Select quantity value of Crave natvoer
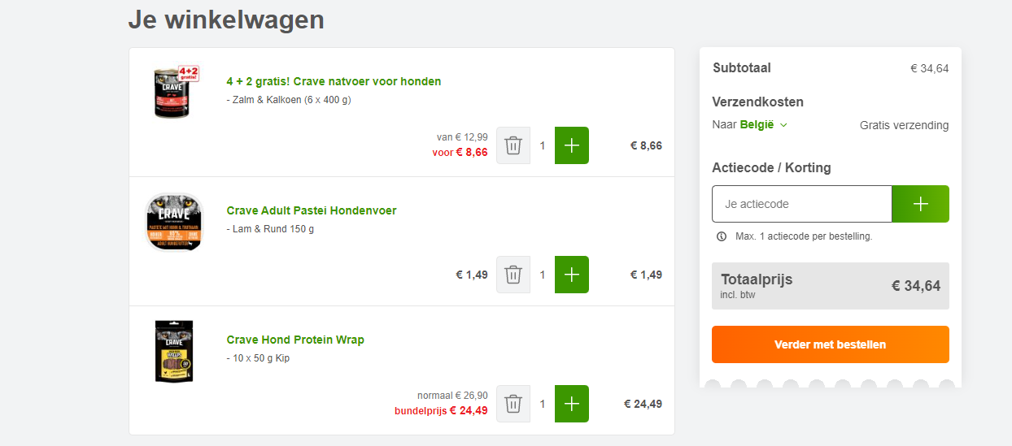Image resolution: width=1012 pixels, height=446 pixels. (543, 145)
